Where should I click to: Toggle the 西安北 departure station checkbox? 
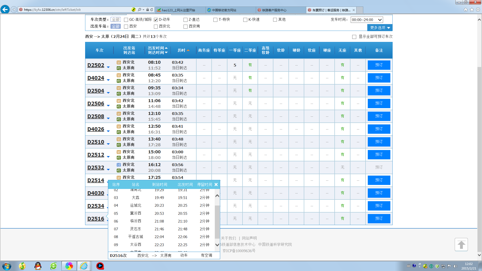[x=156, y=26]
